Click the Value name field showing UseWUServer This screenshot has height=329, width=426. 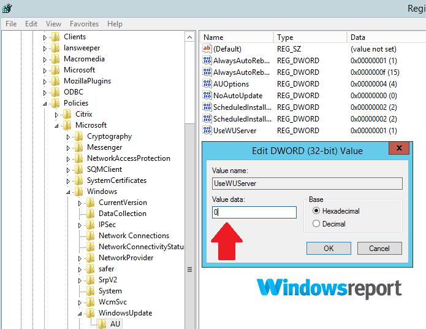click(307, 184)
